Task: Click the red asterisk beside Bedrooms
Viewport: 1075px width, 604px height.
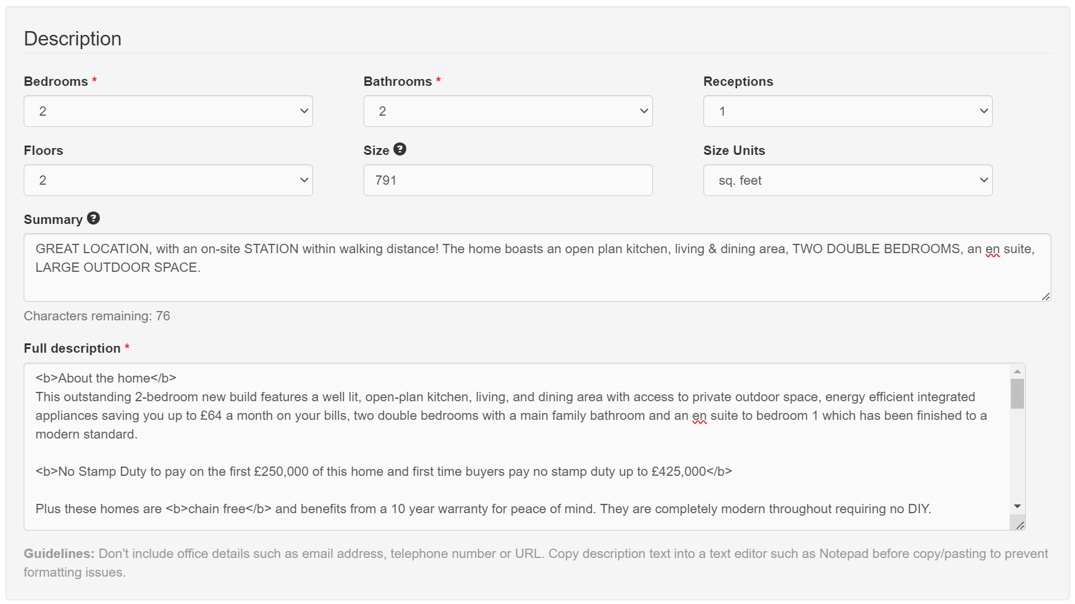Action: click(94, 80)
